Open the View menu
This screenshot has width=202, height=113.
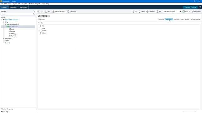tap(9, 4)
